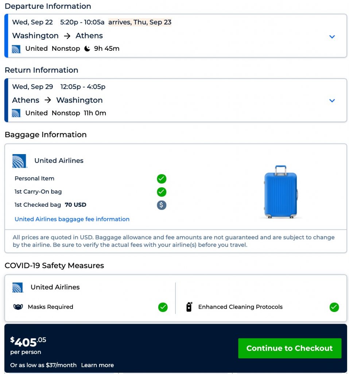Click United logo in return flight card
The width and height of the screenshot is (349, 374).
coord(16,113)
